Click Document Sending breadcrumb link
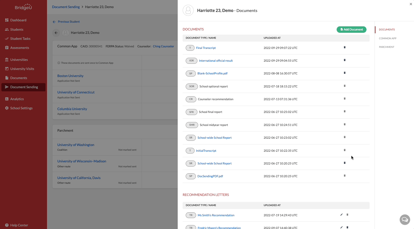Viewport: 414px width, 229px height. point(66,7)
